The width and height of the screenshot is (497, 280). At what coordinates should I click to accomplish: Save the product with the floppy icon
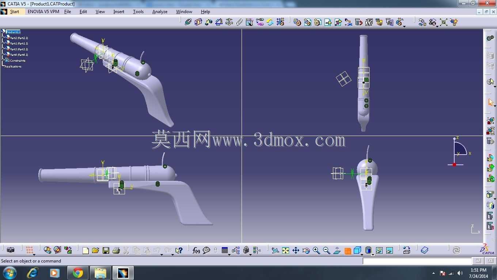(x=106, y=250)
